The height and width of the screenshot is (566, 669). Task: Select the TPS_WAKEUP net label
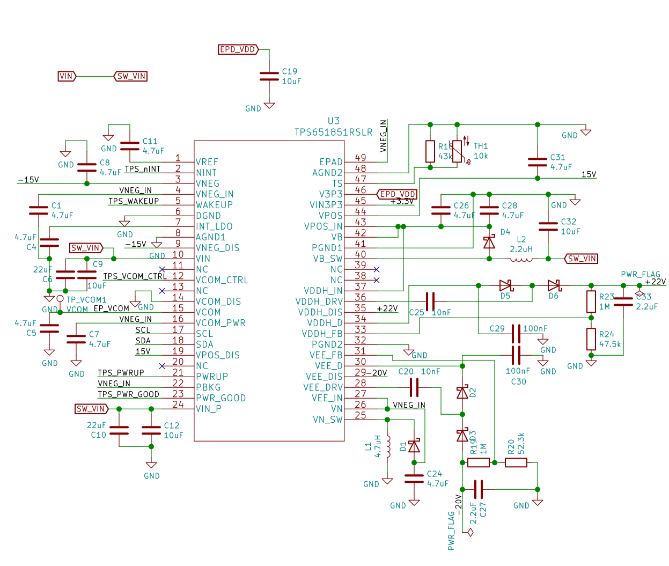[134, 201]
